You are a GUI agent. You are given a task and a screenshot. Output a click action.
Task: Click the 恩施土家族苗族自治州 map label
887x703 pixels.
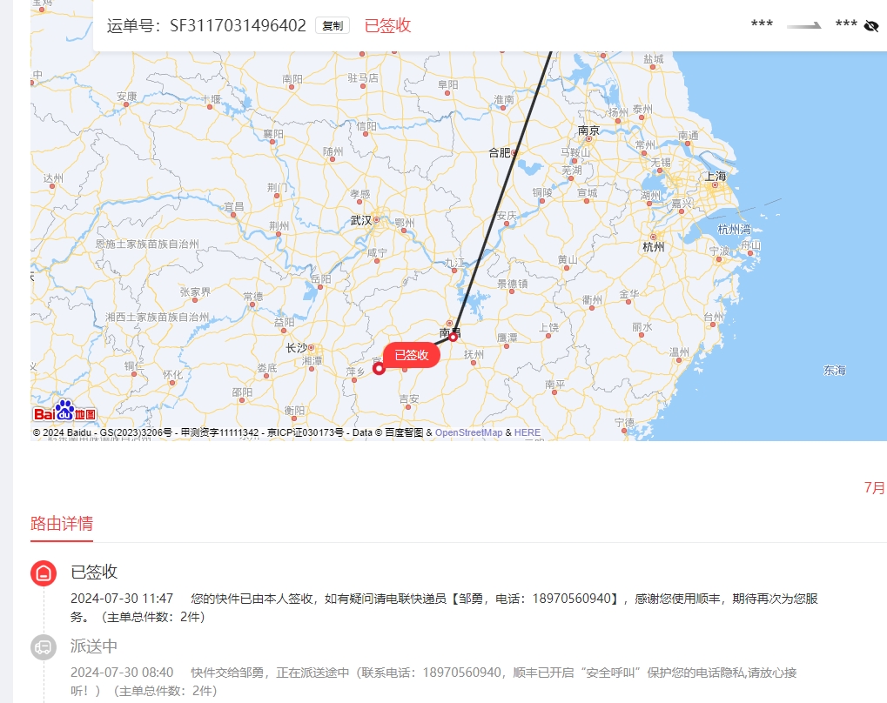pos(147,244)
